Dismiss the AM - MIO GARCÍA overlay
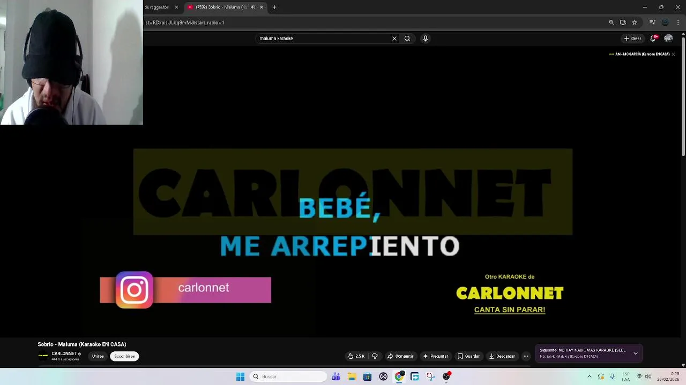 [x=673, y=54]
